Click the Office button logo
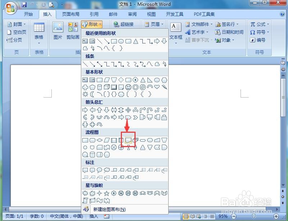Viewport: 288px width, 221px height. tap(10, 8)
